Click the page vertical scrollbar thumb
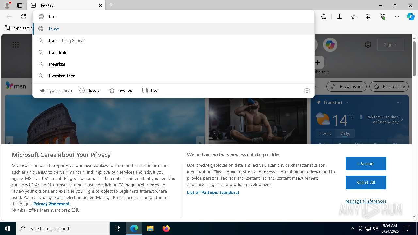Image resolution: width=418 pixels, height=235 pixels. [x=414, y=59]
